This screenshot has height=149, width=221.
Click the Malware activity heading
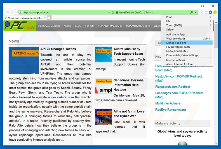(168, 123)
